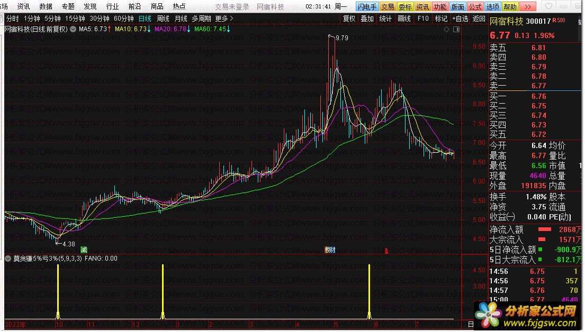Click the 9.79 high price label
Screen dimensions: 585x332
point(342,38)
